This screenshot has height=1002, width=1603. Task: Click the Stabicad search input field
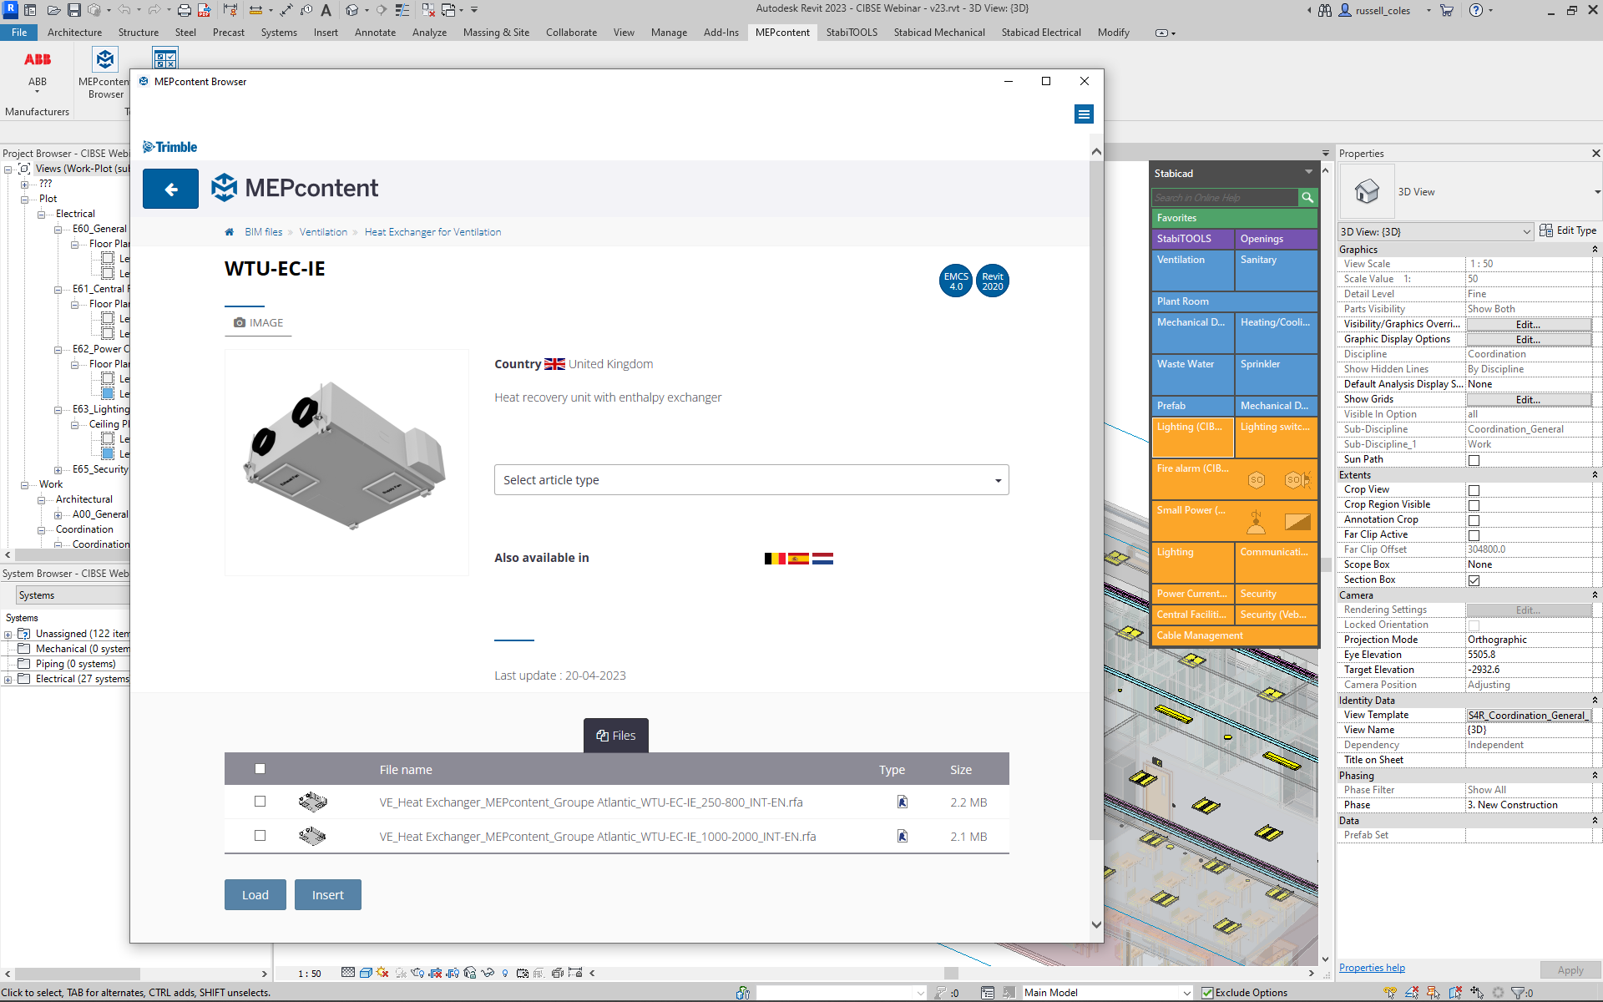point(1225,198)
